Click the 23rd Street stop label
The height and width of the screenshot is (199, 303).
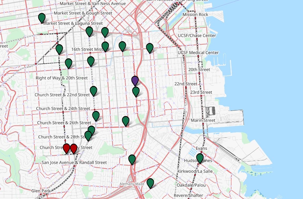[201, 92]
